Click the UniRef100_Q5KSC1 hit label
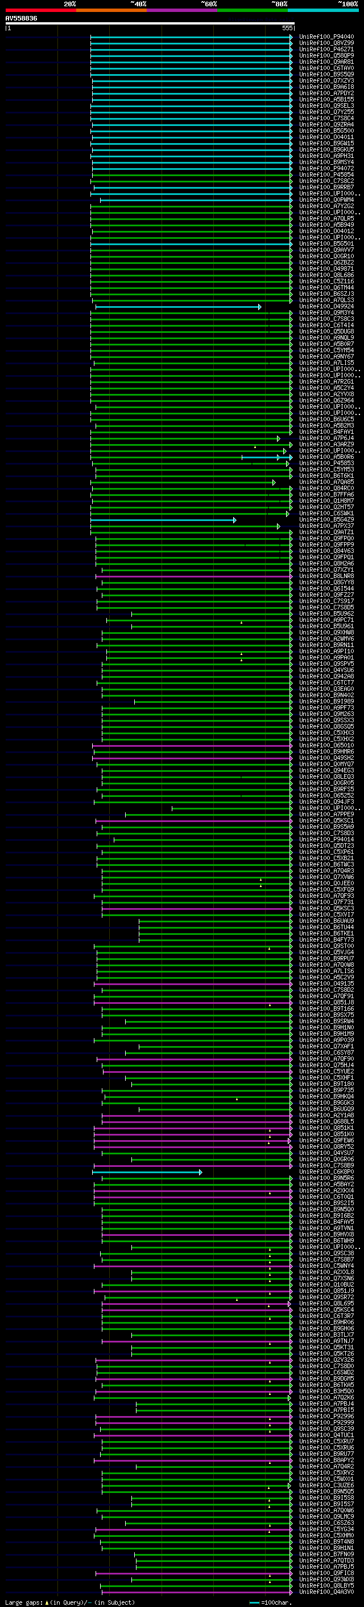 [x=326, y=820]
